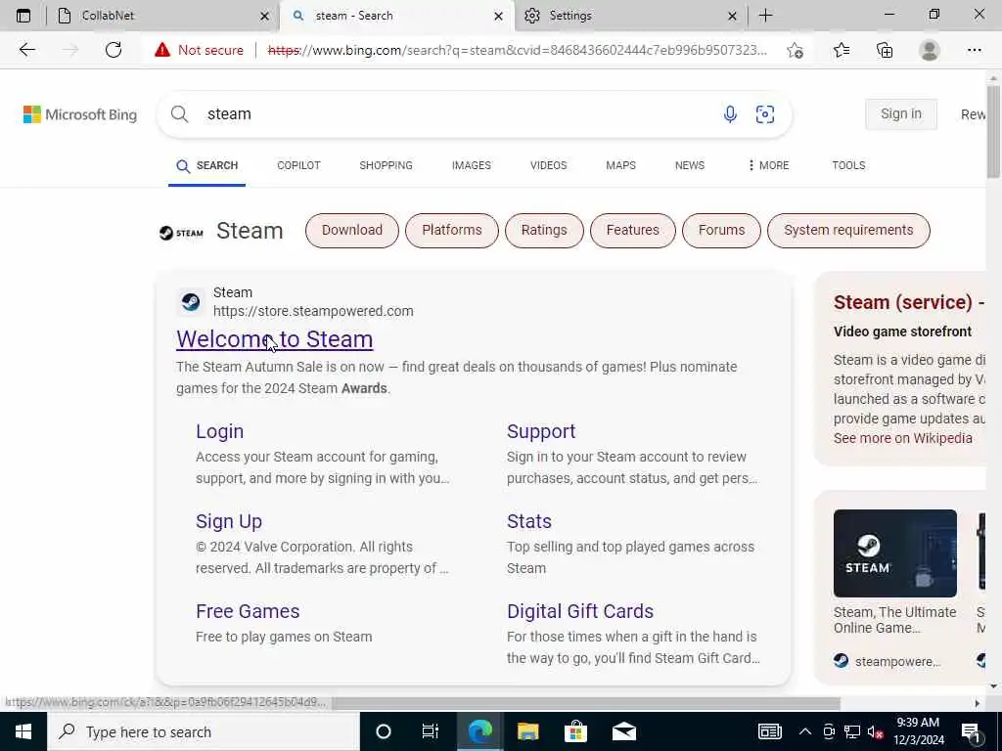Viewport: 1002px width, 751px height.
Task: Select the NEWS search tab
Action: tap(690, 165)
